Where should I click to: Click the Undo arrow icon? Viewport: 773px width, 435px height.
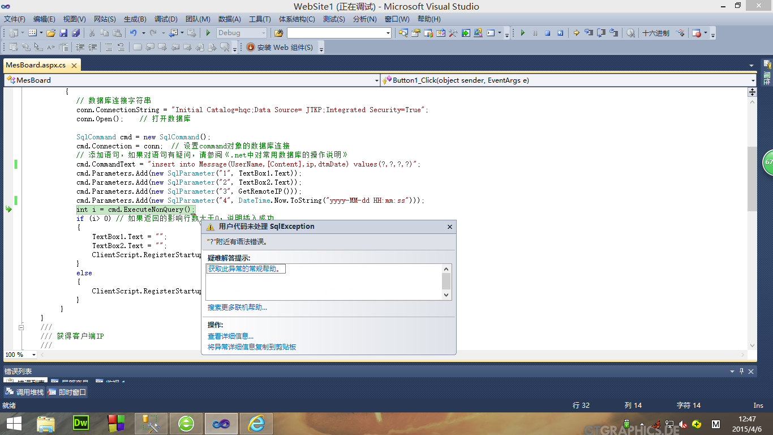[132, 33]
